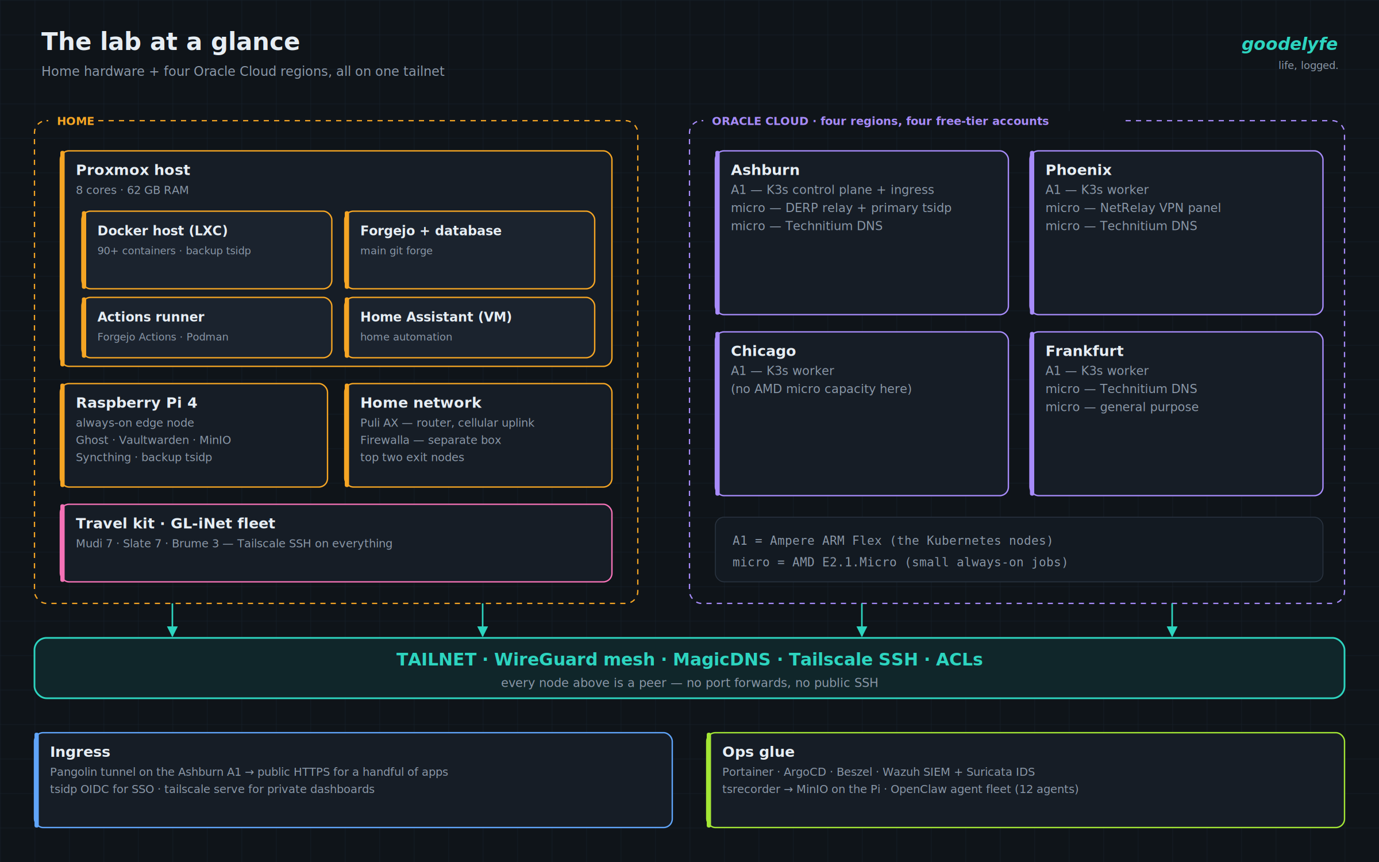1379x862 pixels.
Task: Click 'micro — general purpose' line in Frankfurt
Action: [x=1122, y=407]
